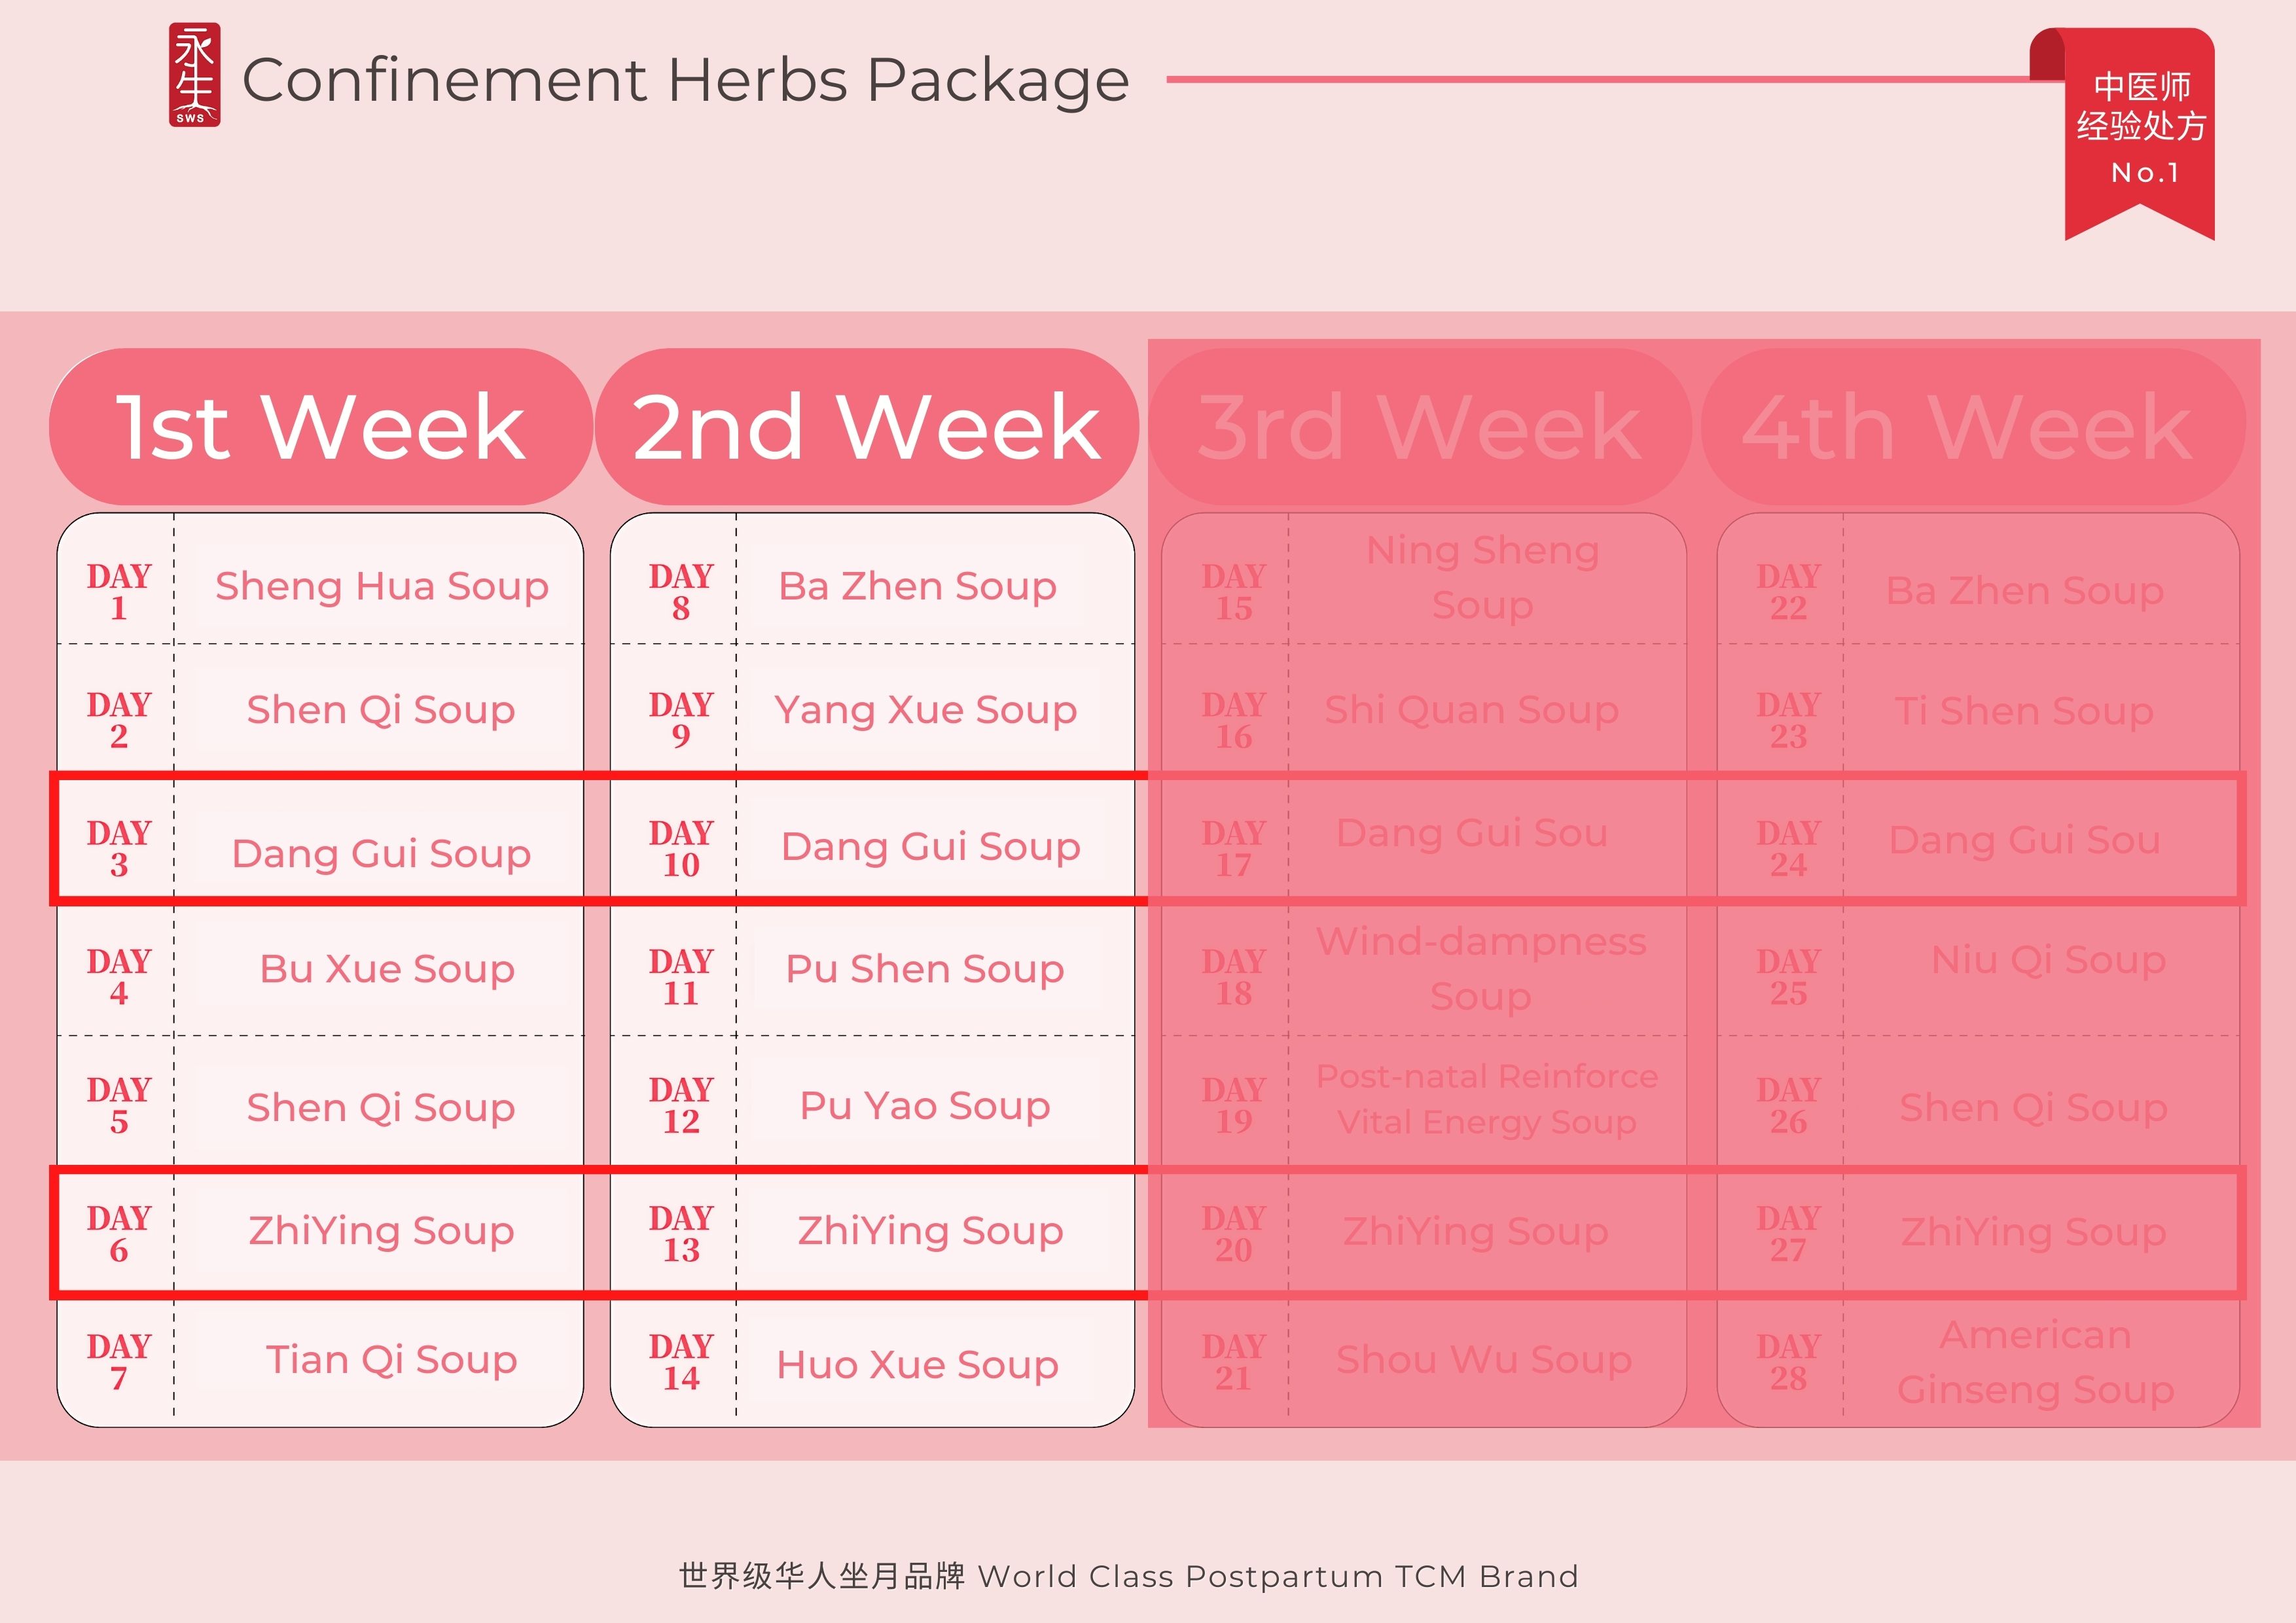
Task: Click Huo Xue Soup on Day 14
Action: [x=917, y=1364]
